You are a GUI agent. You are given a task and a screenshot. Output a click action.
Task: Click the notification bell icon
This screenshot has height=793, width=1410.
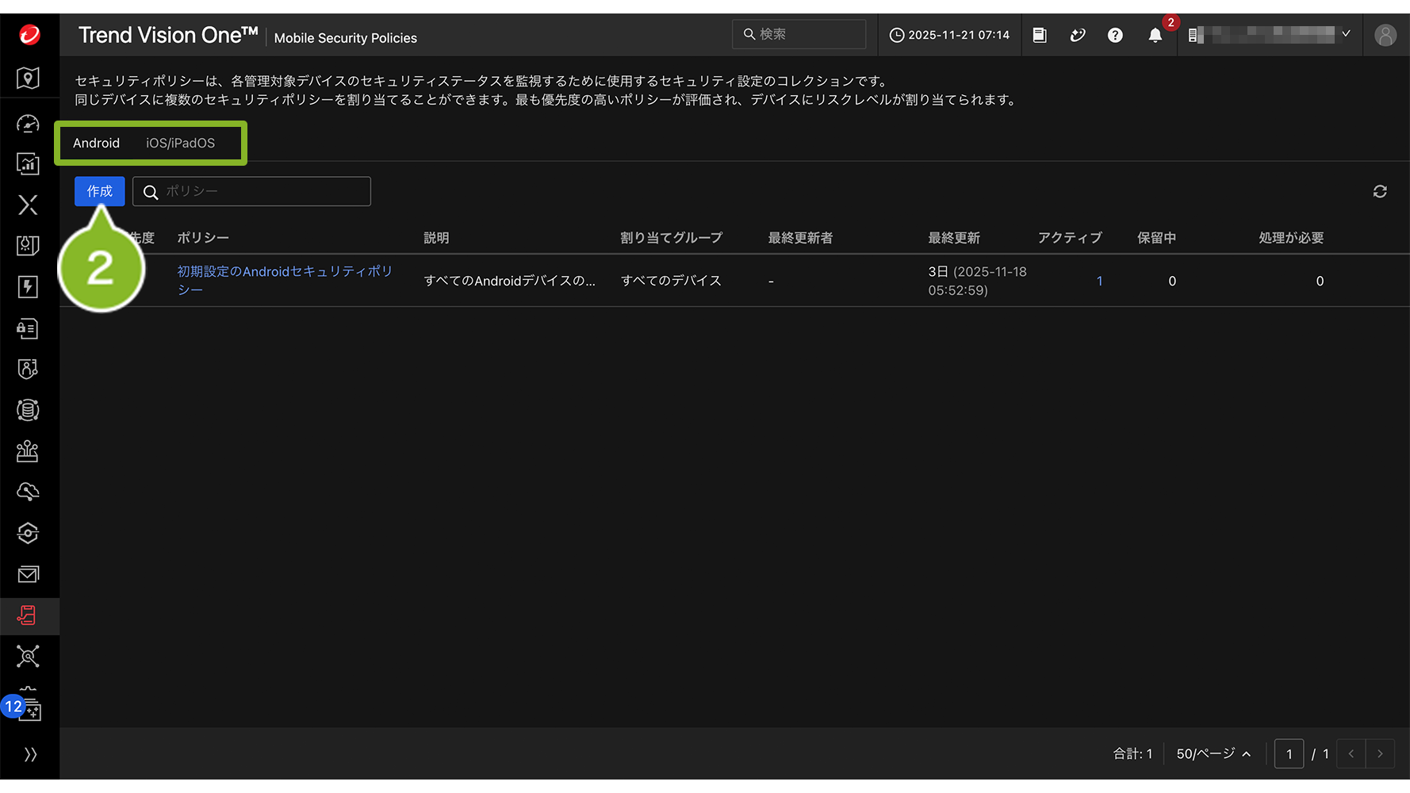1155,35
